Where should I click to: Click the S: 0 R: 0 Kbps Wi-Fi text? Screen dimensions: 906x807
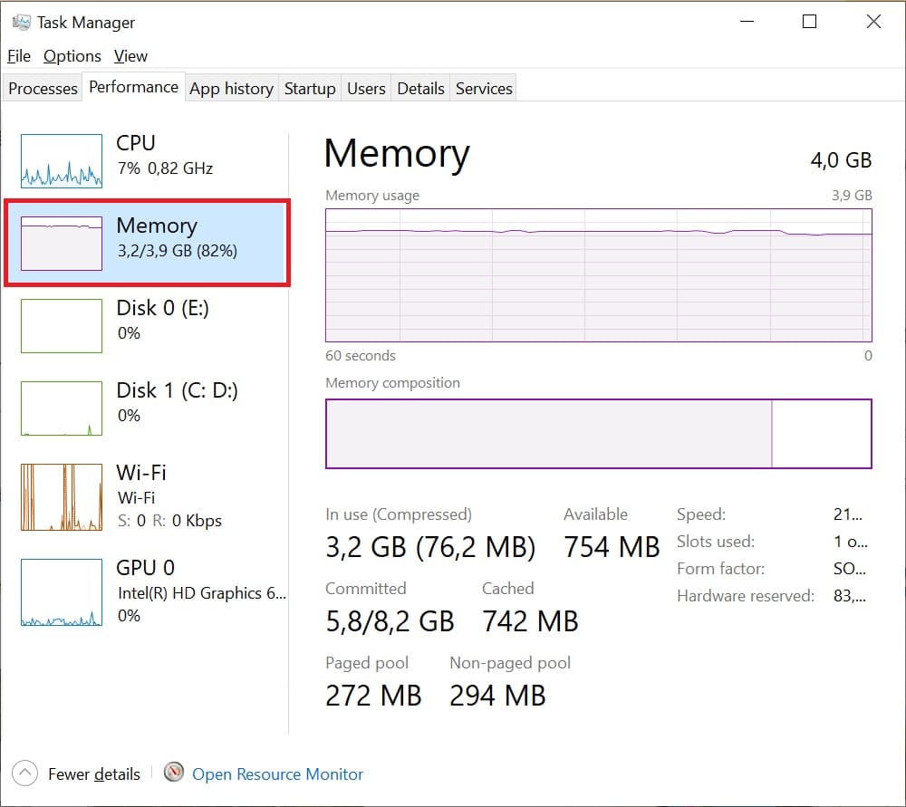[170, 521]
